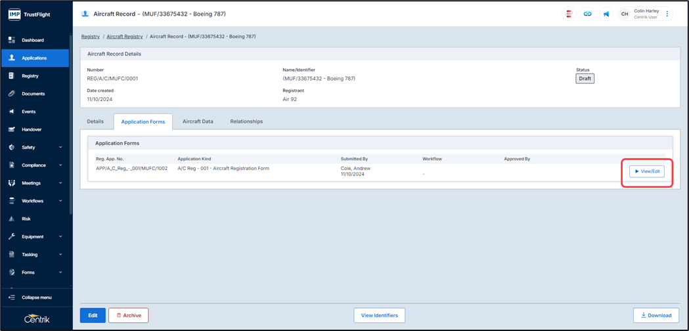Click View/Edit for the registration form

[x=646, y=171]
